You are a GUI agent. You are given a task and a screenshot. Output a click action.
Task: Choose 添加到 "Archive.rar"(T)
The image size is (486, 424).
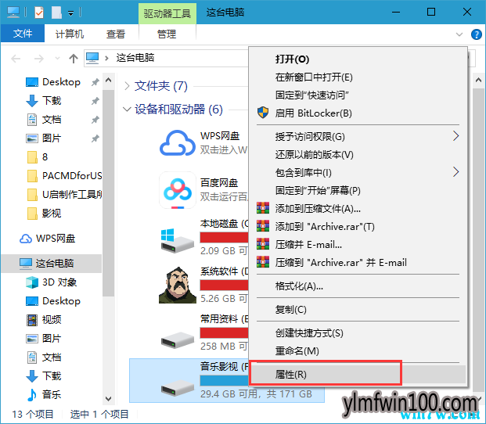click(x=358, y=226)
